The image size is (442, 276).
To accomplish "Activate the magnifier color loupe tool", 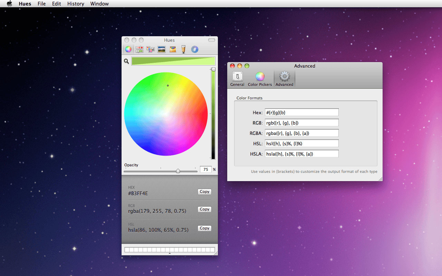I will point(126,61).
